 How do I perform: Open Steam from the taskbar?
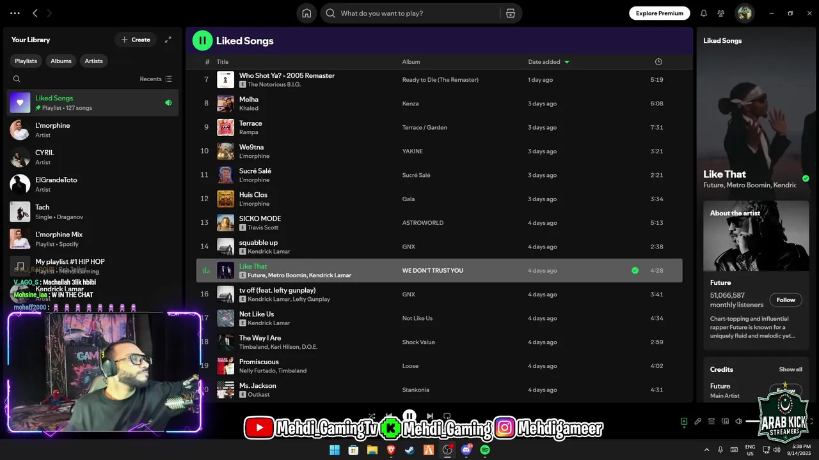[x=409, y=450]
